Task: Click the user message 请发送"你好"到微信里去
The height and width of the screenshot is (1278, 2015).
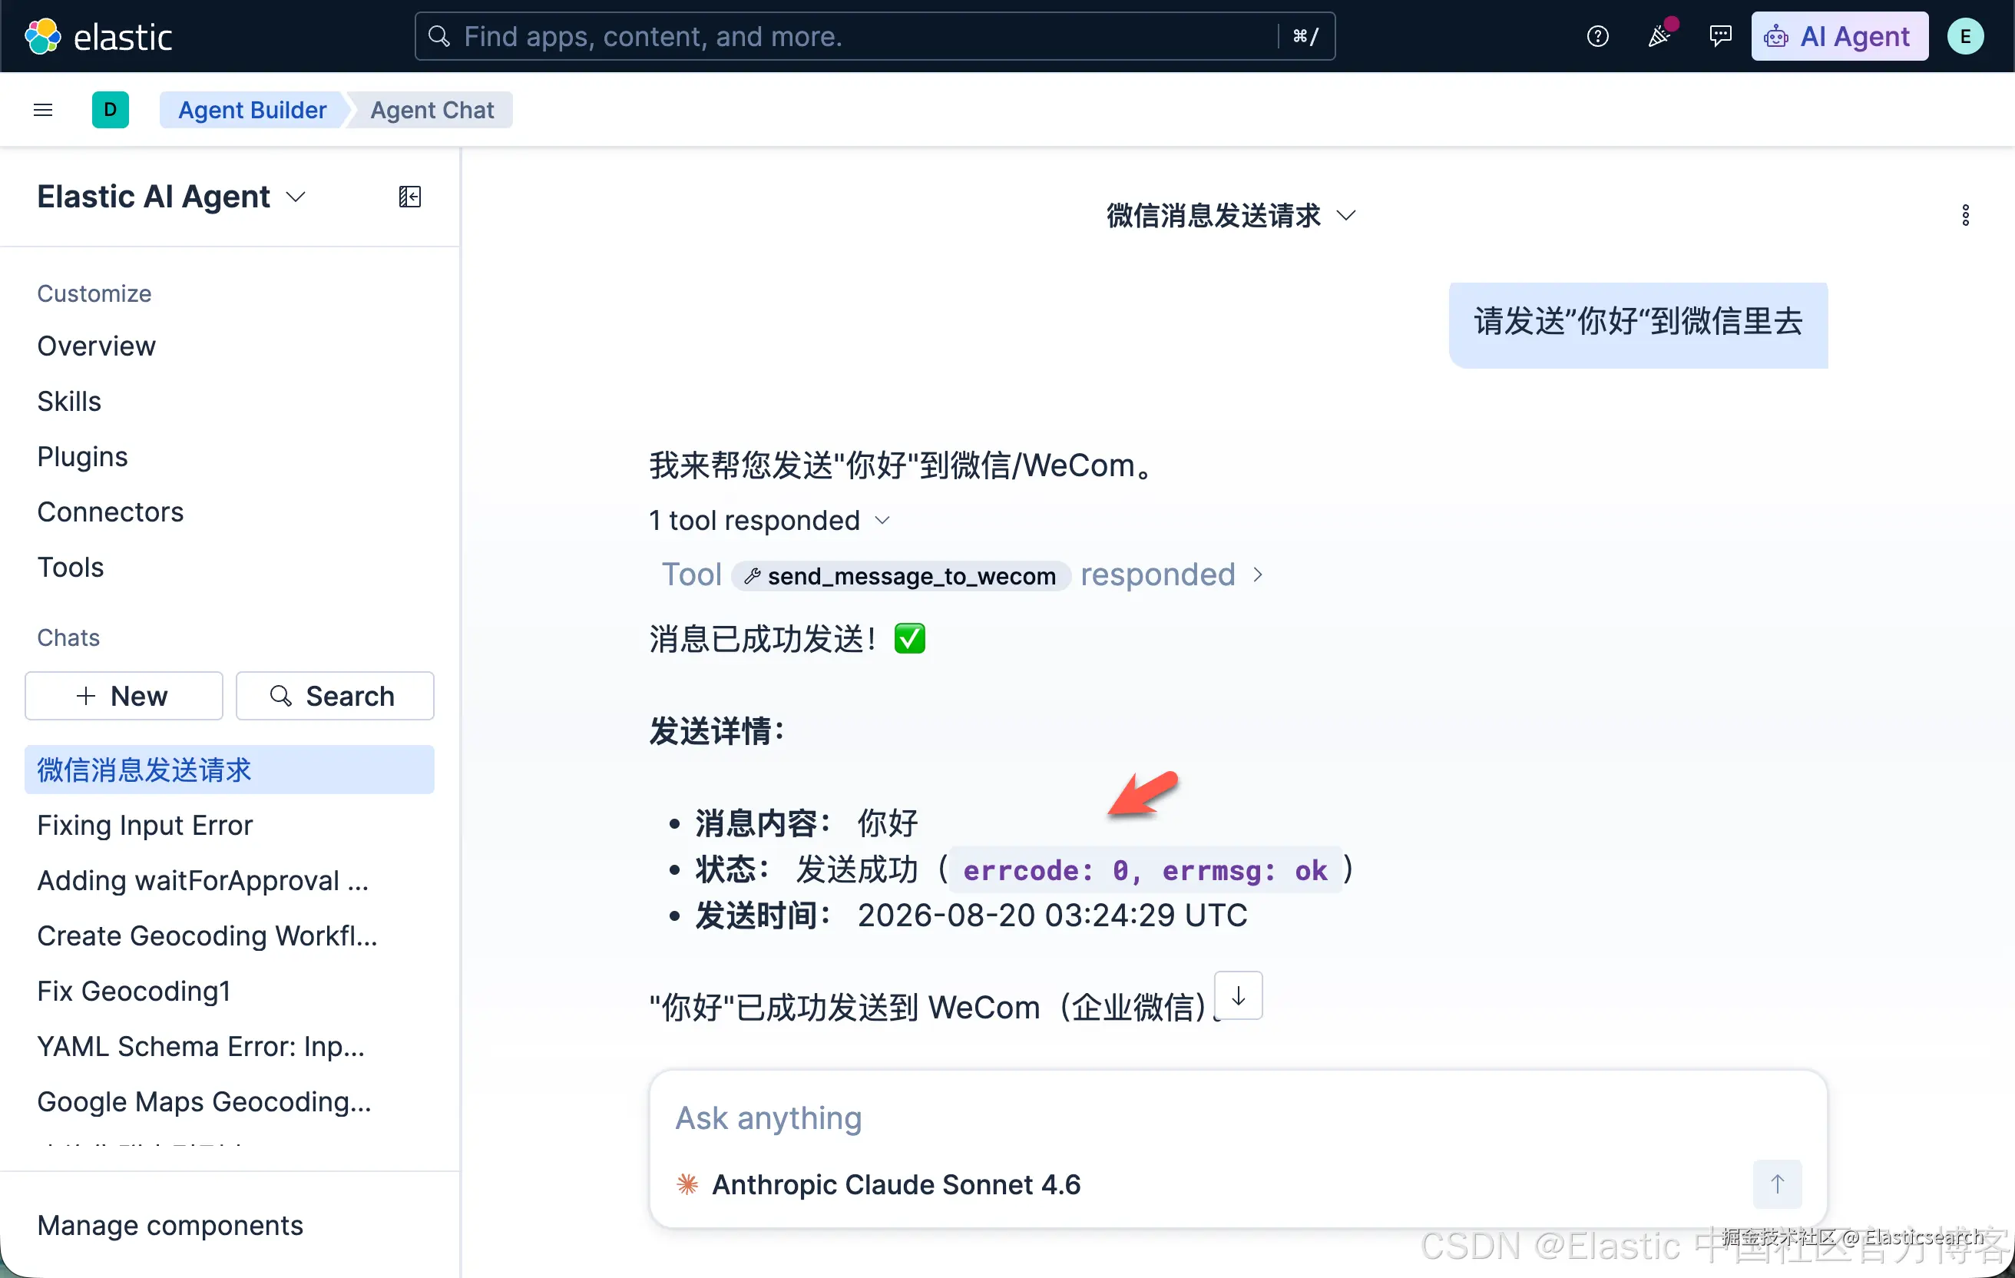Action: pyautogui.click(x=1638, y=325)
